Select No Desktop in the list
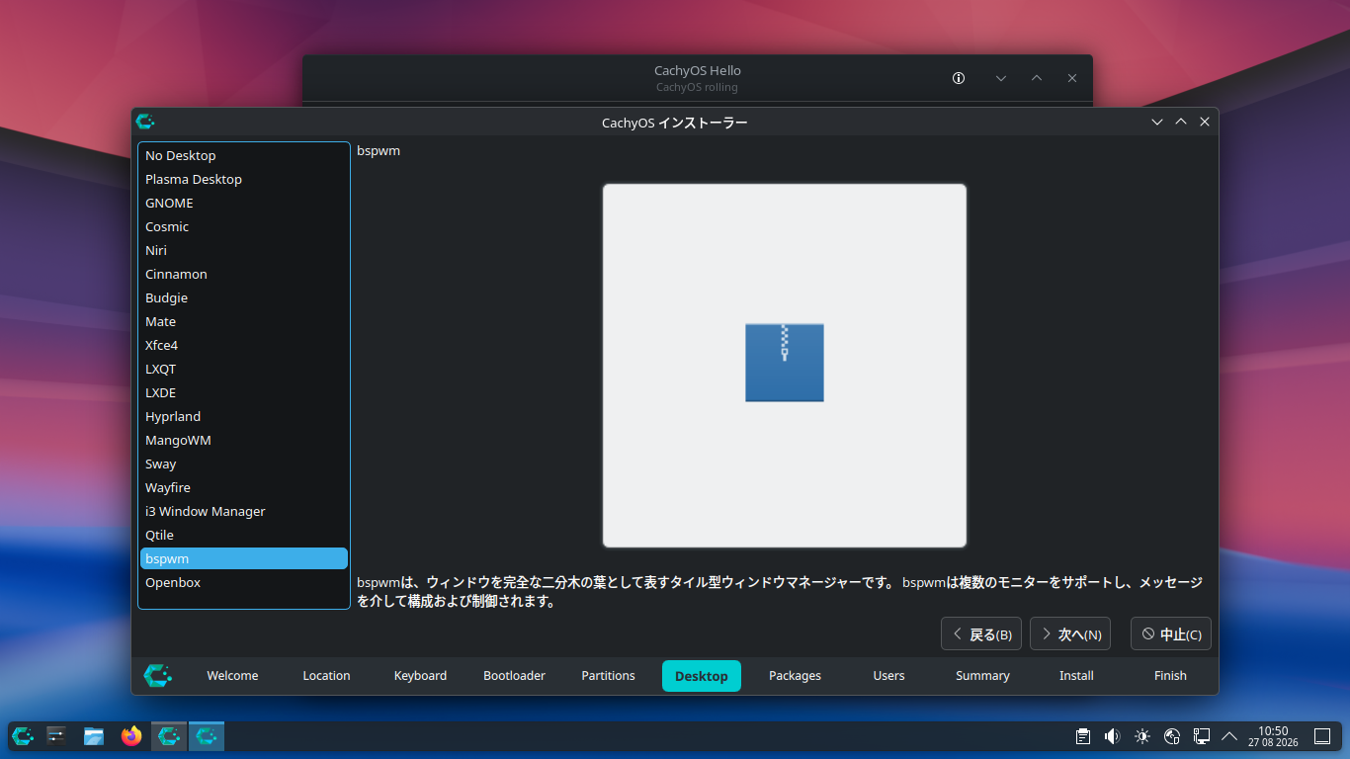This screenshot has width=1350, height=759. click(x=244, y=155)
